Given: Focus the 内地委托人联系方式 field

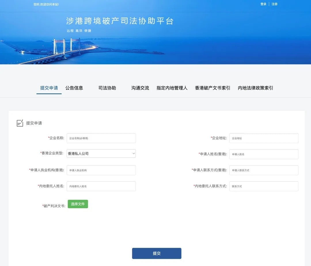Looking at the screenshot, I should (263, 186).
